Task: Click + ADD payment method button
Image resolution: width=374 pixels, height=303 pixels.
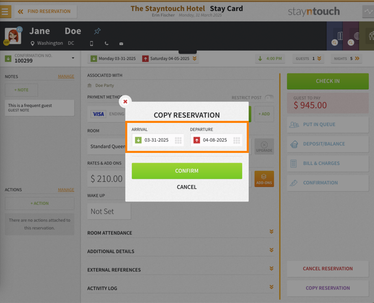Action: coord(264,114)
